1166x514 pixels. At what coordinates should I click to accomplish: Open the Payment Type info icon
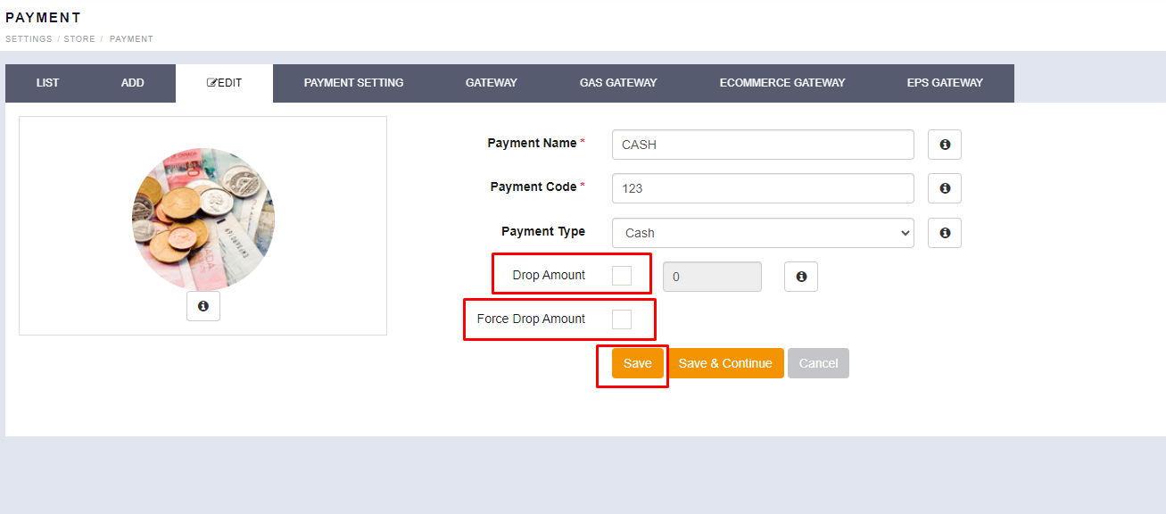944,233
